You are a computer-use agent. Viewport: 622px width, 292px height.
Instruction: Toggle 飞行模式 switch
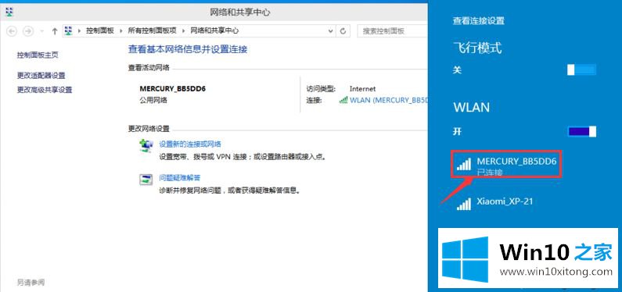pyautogui.click(x=581, y=70)
